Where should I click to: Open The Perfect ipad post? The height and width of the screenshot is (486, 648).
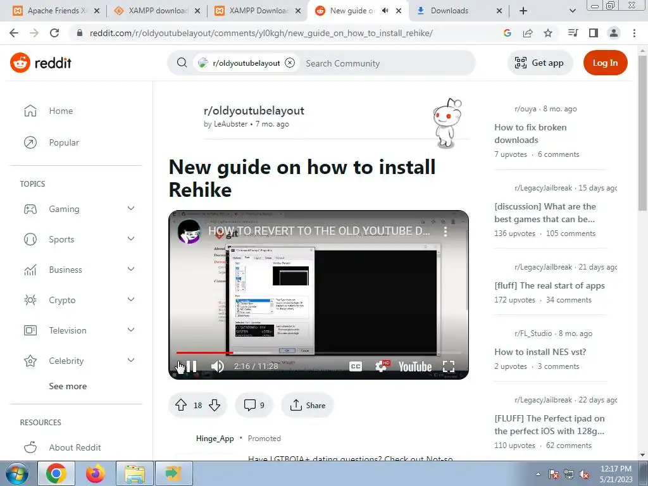point(549,425)
